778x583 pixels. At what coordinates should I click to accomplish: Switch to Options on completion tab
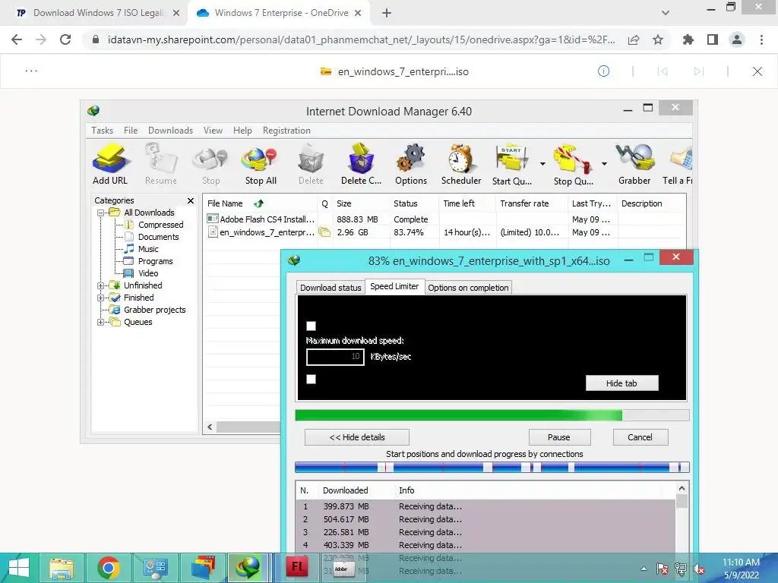click(x=468, y=288)
